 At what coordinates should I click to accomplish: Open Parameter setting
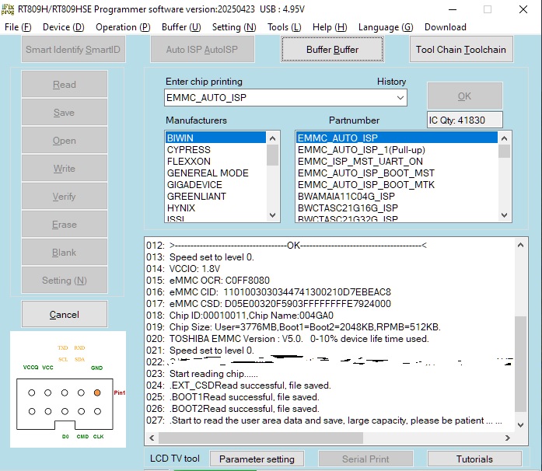(x=257, y=459)
